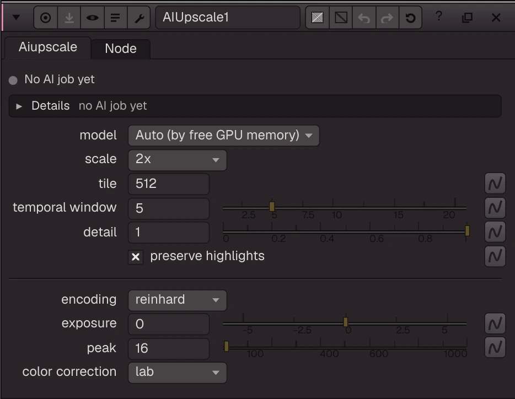
Task: Open the scale dropdown set to 2x
Action: click(178, 160)
